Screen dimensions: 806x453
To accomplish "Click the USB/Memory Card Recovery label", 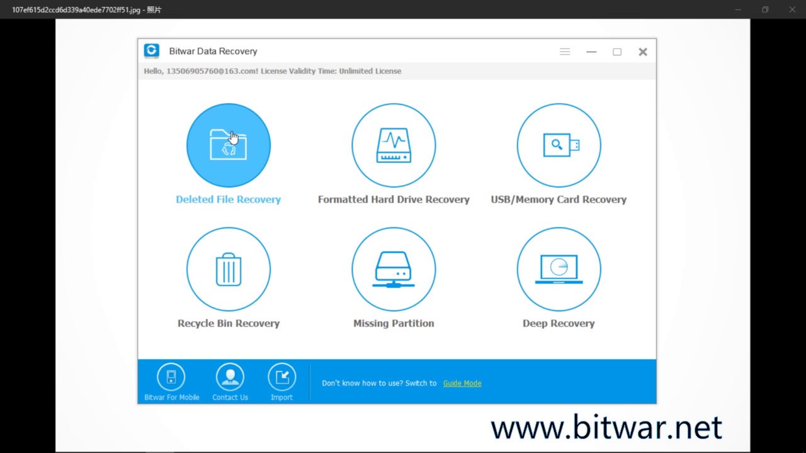I will coord(559,199).
